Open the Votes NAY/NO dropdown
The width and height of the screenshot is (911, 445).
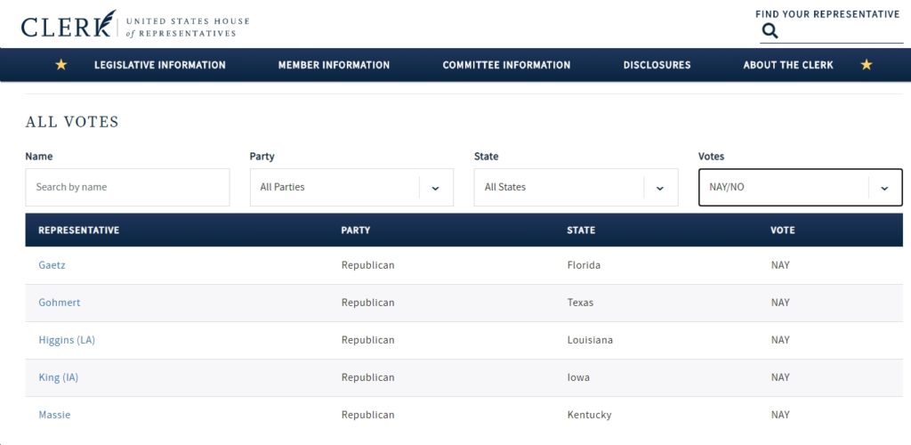(800, 188)
